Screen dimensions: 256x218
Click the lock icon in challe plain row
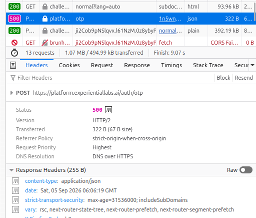[45, 31]
